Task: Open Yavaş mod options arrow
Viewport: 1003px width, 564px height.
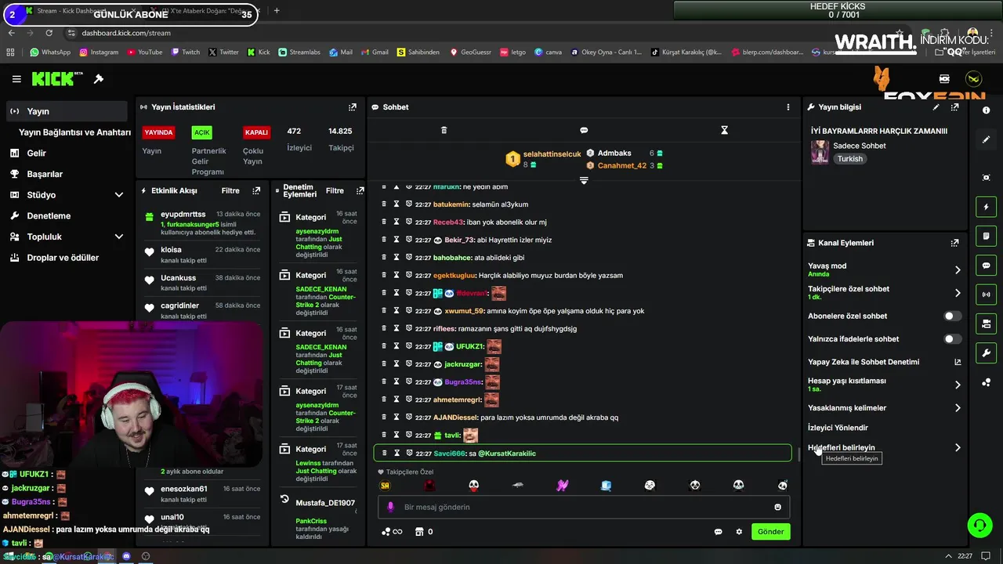Action: point(958,269)
